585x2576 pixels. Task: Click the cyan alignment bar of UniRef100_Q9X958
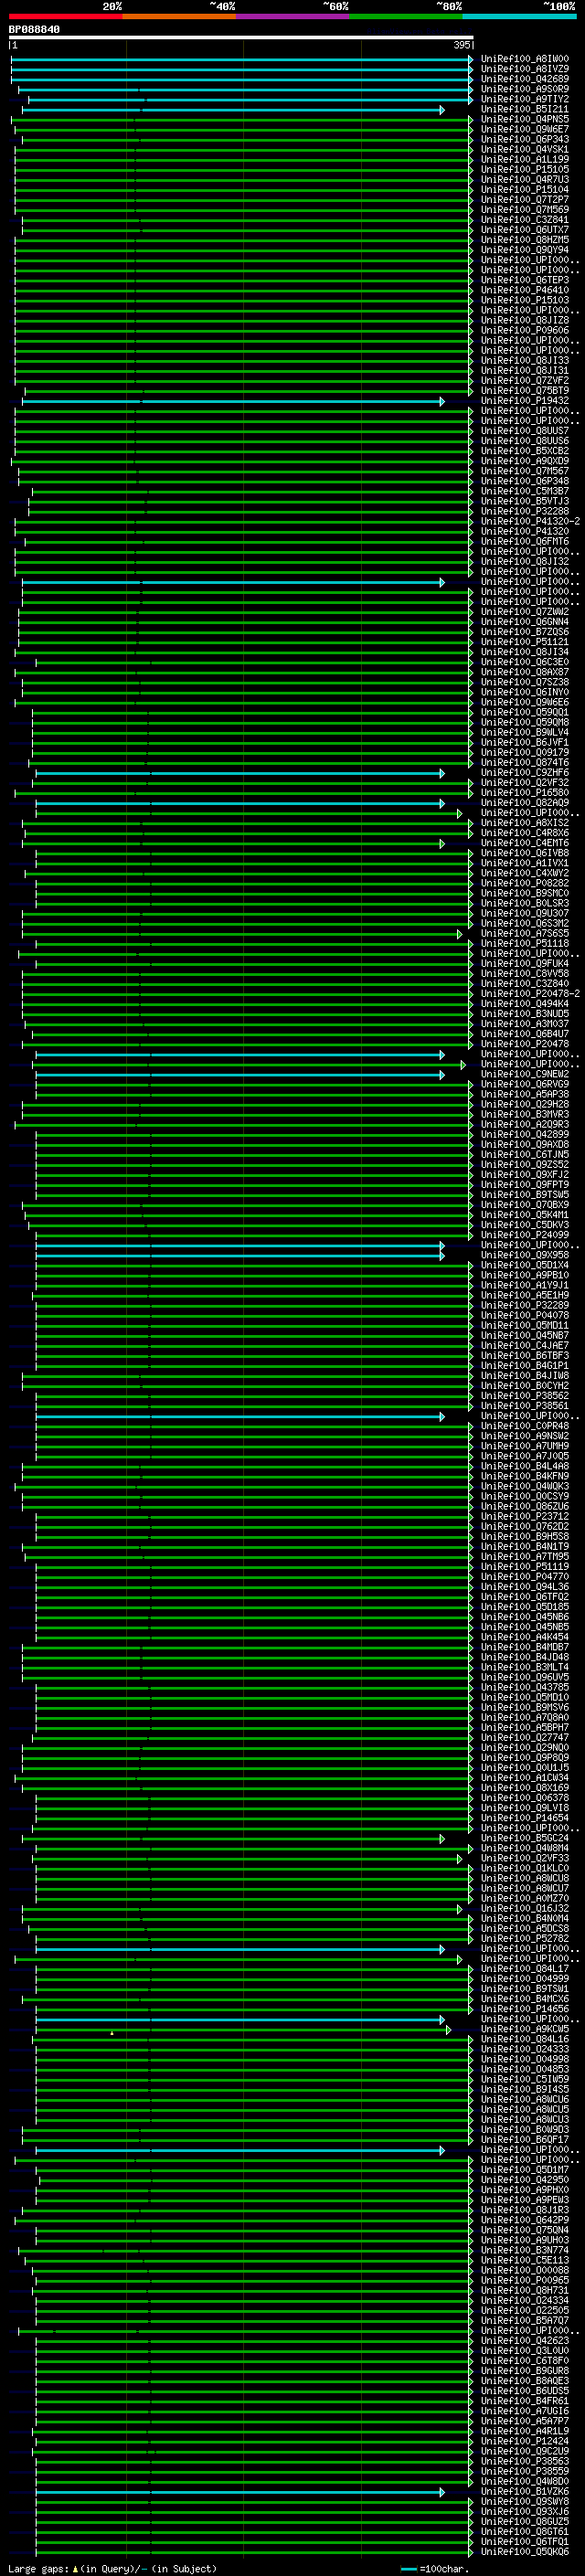coord(240,1256)
